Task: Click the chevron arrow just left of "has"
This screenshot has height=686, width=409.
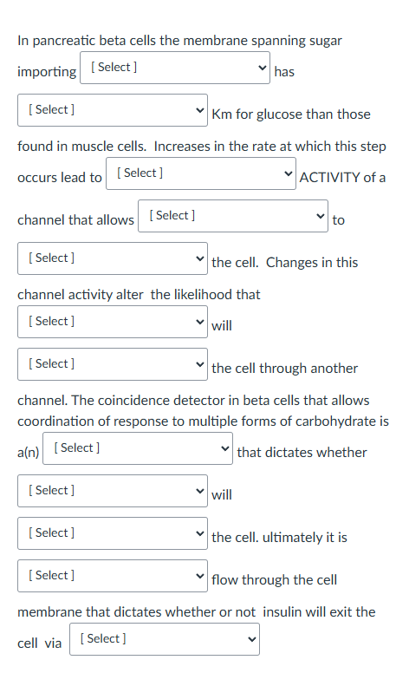Action: point(263,68)
